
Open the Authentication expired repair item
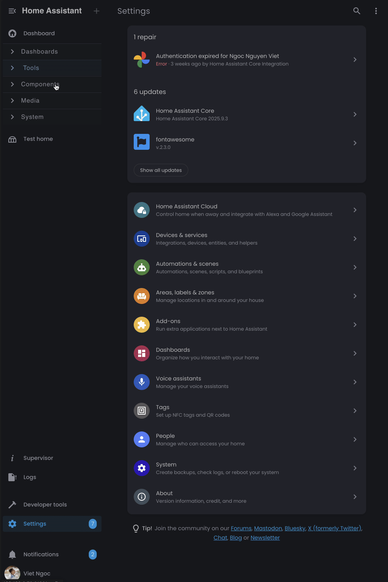pyautogui.click(x=246, y=60)
